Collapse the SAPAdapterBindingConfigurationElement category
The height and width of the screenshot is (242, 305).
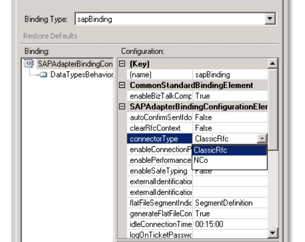click(122, 106)
